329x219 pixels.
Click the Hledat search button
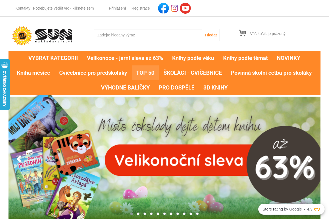click(211, 35)
